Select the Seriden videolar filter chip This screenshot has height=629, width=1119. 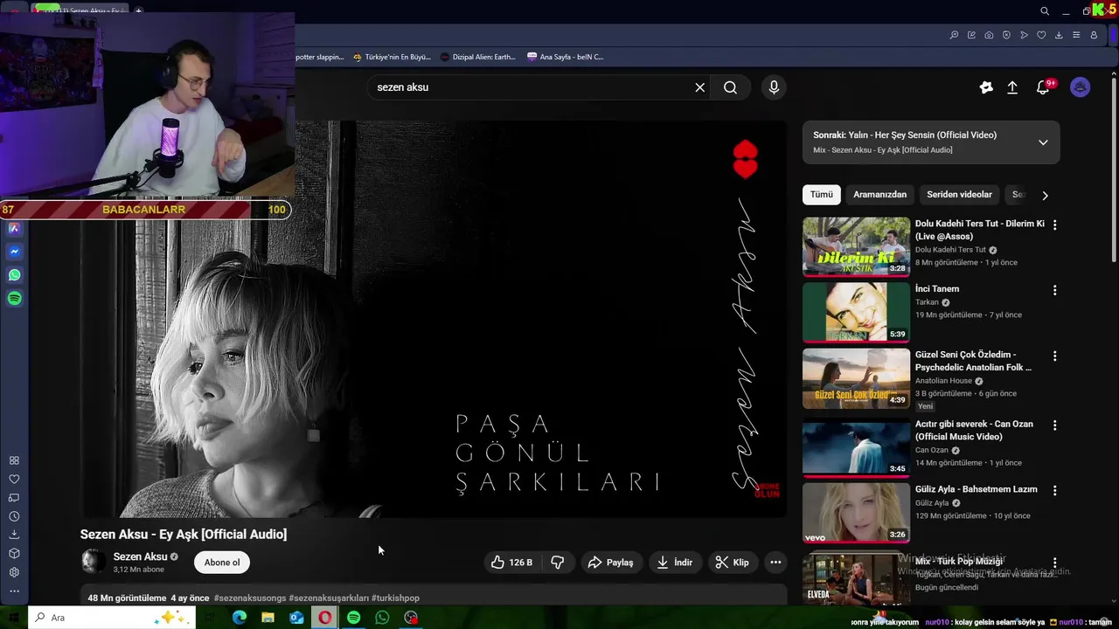[959, 195]
